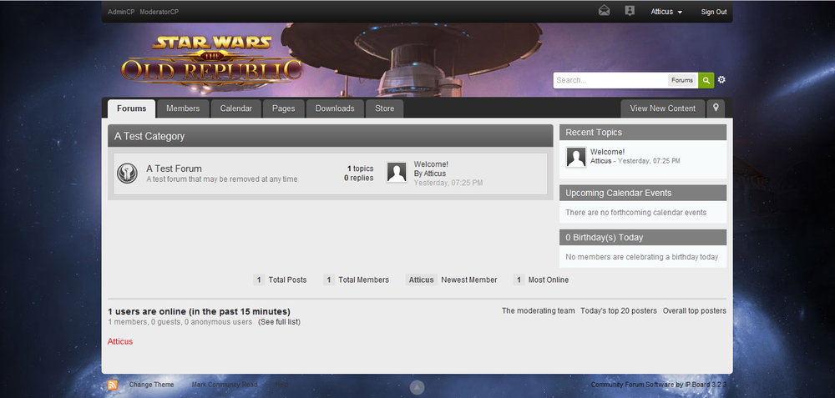This screenshot has width=835, height=398.
Task: Click the Total Posts statistic
Action: coord(280,280)
